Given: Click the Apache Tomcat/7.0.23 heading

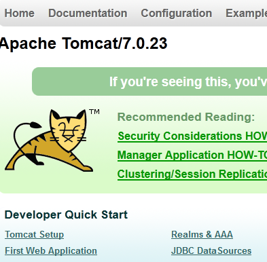Looking at the screenshot, I should point(84,43).
